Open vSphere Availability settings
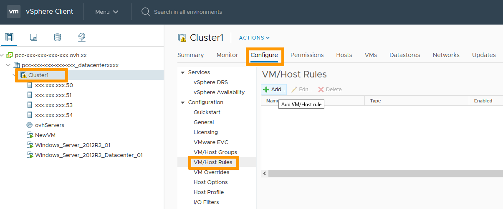The width and height of the screenshot is (503, 209). [x=219, y=92]
